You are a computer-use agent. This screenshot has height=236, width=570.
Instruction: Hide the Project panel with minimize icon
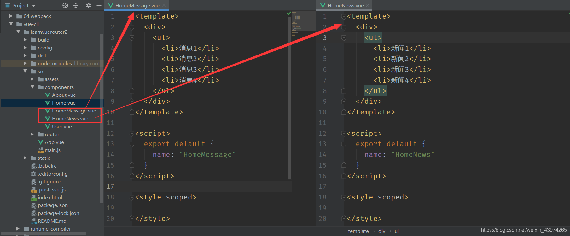99,5
